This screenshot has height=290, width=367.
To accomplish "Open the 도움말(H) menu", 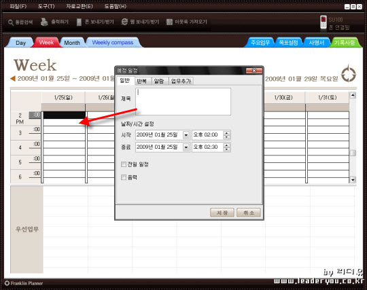I will pos(115,6).
